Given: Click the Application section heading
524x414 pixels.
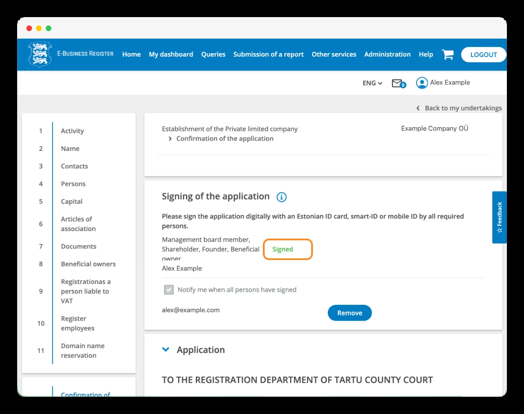Looking at the screenshot, I should pyautogui.click(x=201, y=350).
